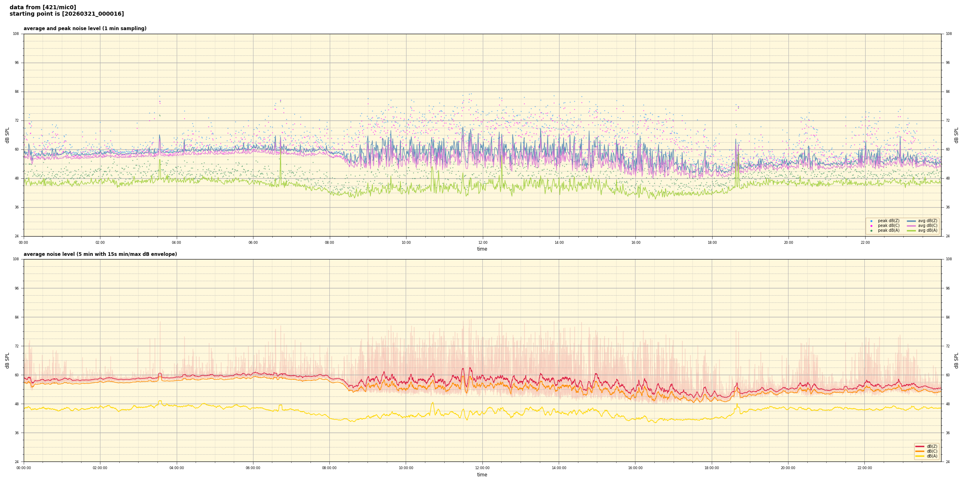The image size is (964, 482).
Task: Click the right 'dB SPL' label of the lower chart
Action: (956, 360)
